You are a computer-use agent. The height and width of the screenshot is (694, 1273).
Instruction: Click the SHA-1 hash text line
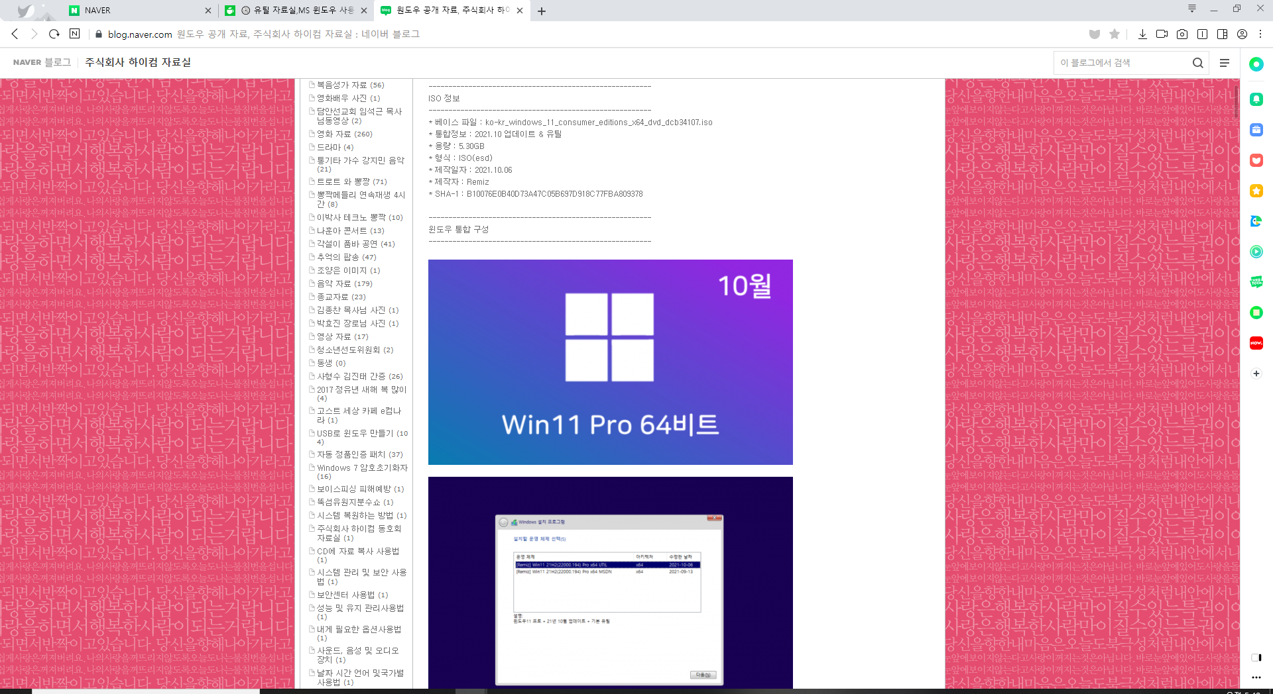coord(536,194)
